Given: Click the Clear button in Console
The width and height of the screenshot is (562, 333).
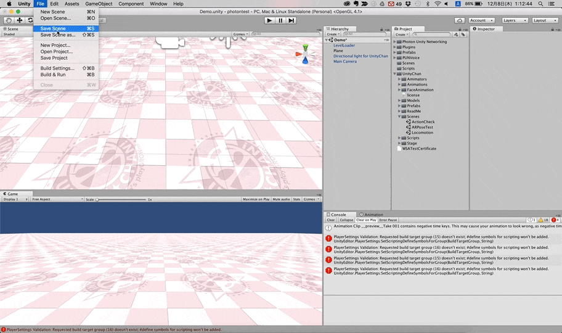Looking at the screenshot, I should tap(330, 220).
